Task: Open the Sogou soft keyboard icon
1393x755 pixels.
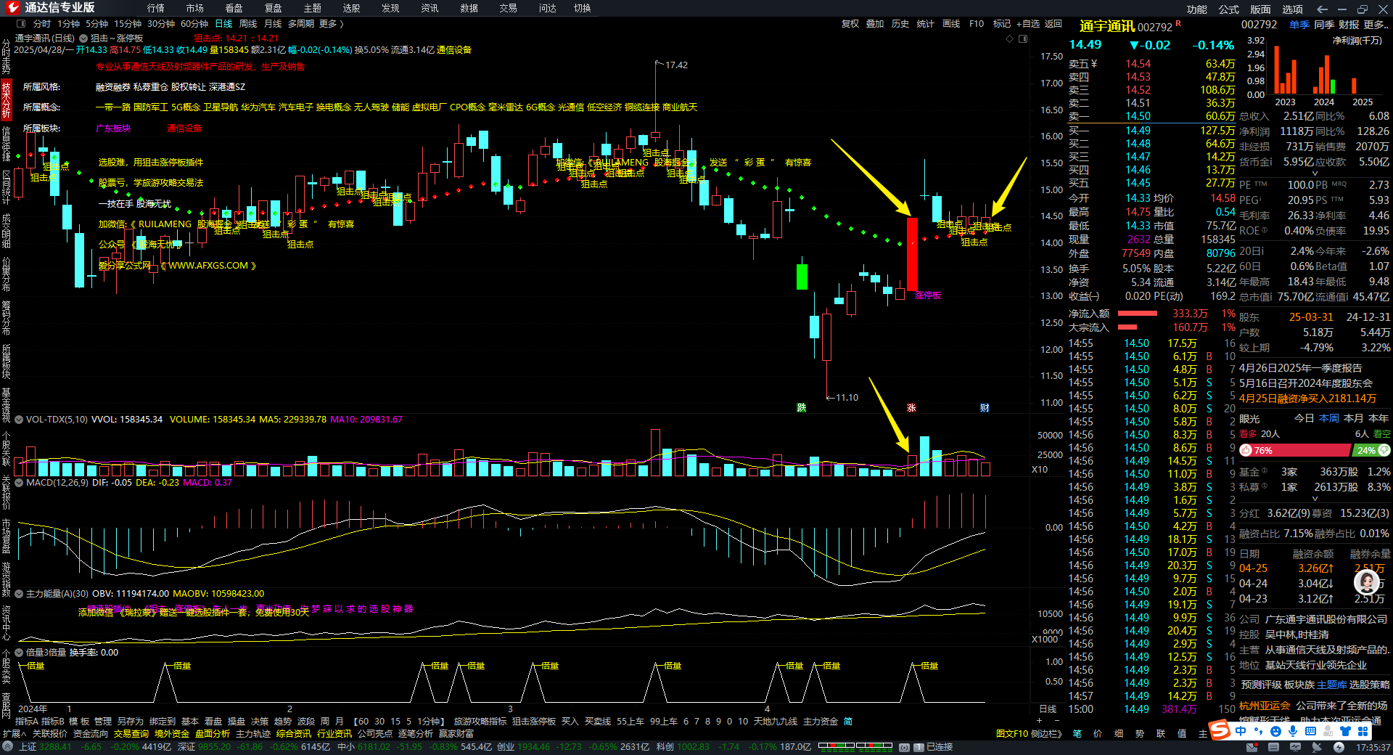Action: (x=1310, y=731)
